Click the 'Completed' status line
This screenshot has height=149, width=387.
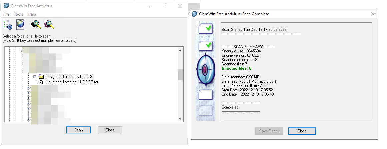click(230, 107)
